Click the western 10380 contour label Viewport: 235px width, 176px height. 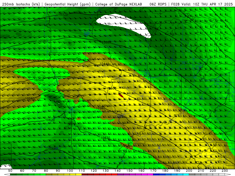tap(43, 41)
